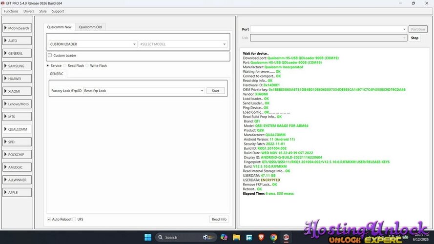Open the #SELECT MODEL dropdown

point(183,44)
